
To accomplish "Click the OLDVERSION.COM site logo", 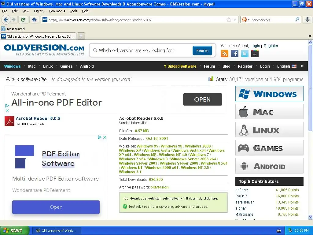I will 44,50.
